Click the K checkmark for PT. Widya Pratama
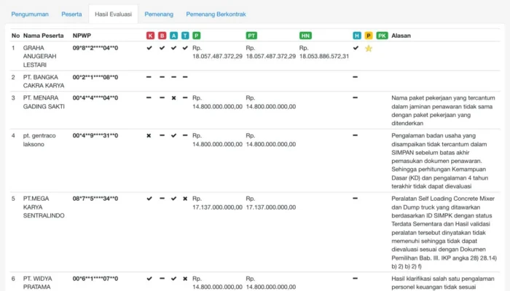This screenshot has height=291, width=510. [149, 279]
